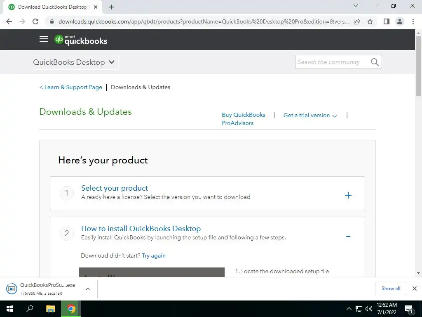Click the network tray icon
Image resolution: width=422 pixels, height=317 pixels.
click(x=359, y=309)
